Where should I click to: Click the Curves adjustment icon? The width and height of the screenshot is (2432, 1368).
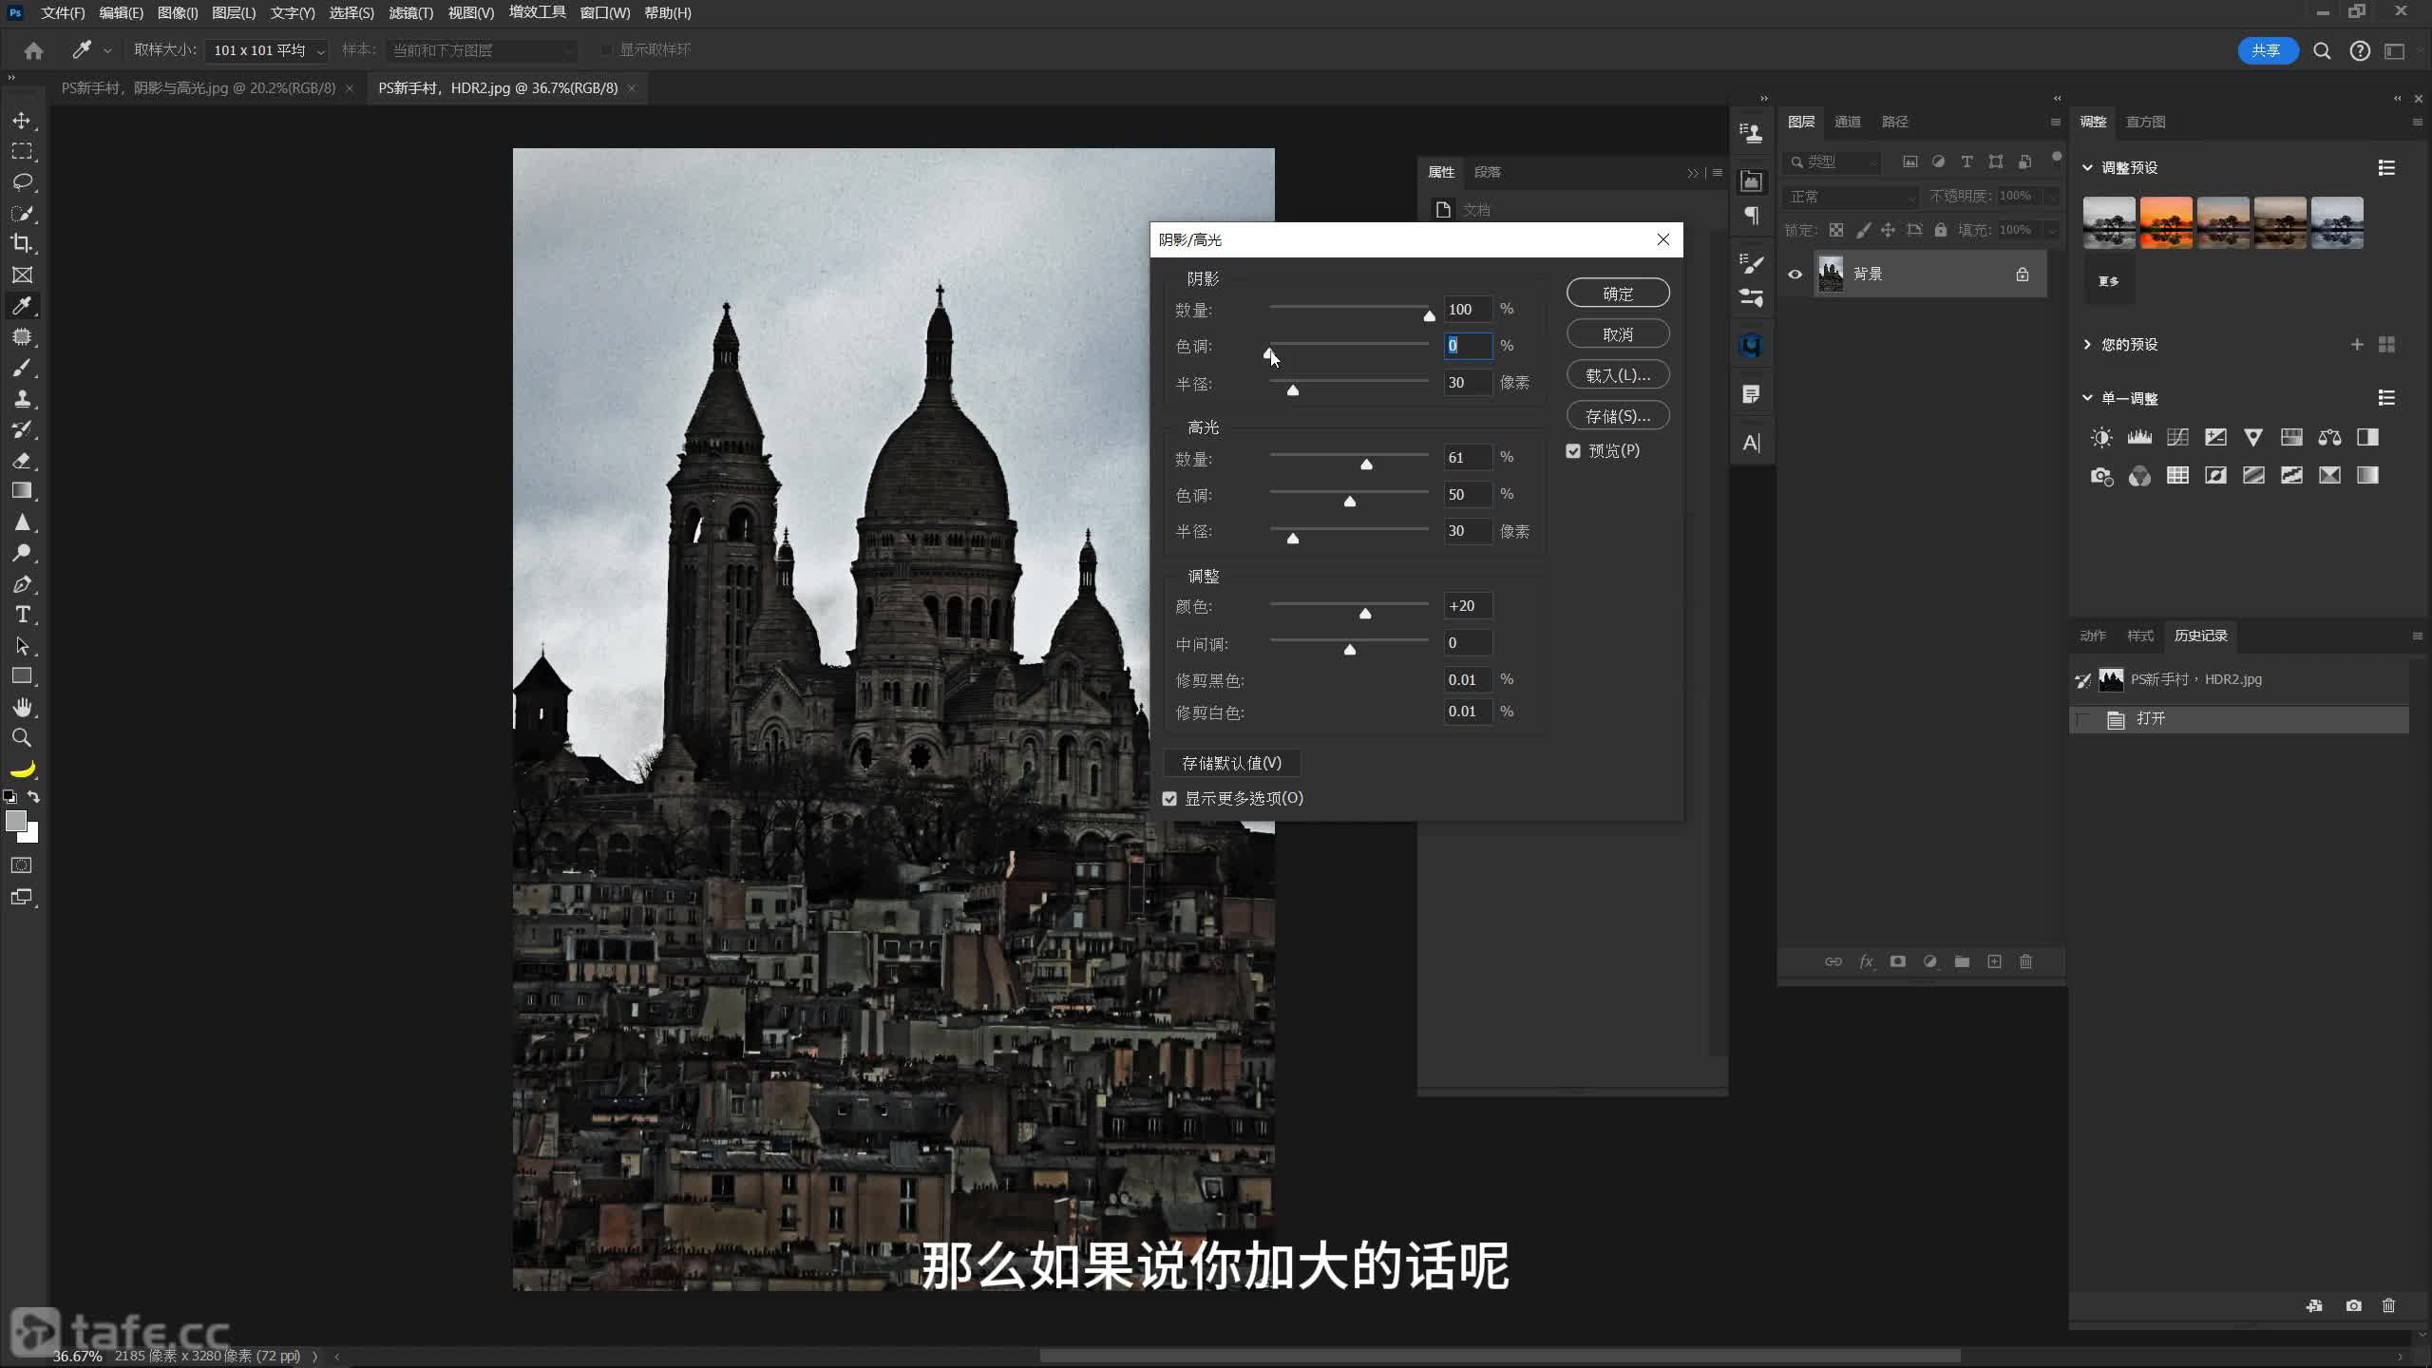[2177, 437]
